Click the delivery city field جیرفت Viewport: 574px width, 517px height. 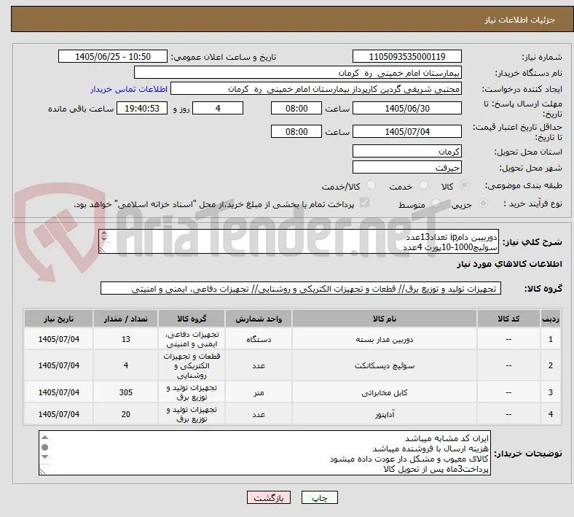coord(406,167)
